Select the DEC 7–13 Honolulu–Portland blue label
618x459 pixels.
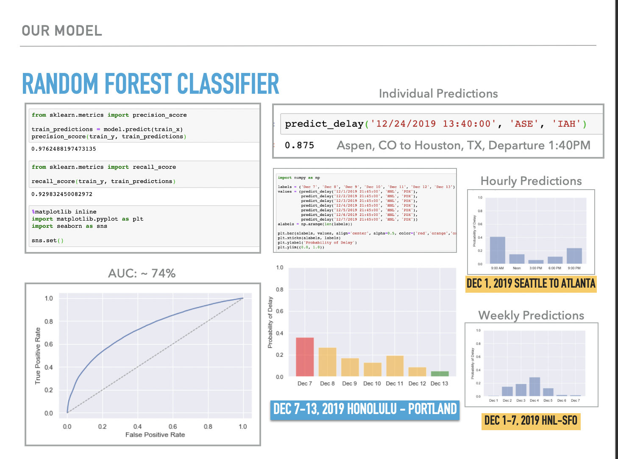tap(365, 409)
